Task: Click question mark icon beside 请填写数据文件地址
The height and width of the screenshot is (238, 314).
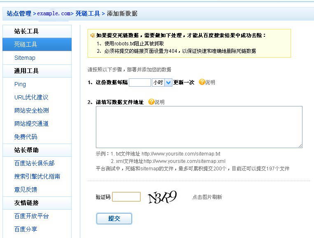Action: click(x=151, y=102)
